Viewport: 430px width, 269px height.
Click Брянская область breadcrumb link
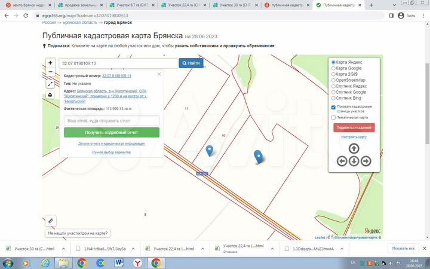click(80, 23)
